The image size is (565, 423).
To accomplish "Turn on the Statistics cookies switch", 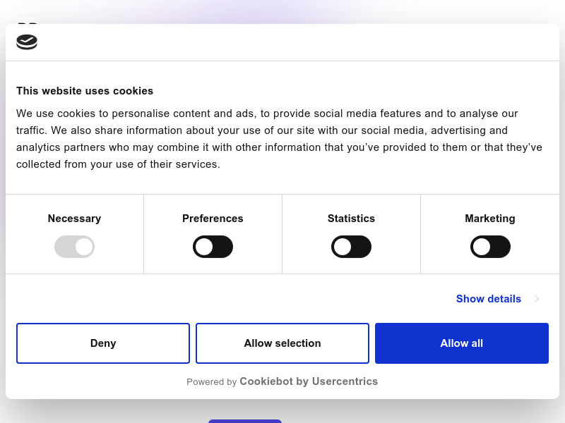I will point(351,247).
